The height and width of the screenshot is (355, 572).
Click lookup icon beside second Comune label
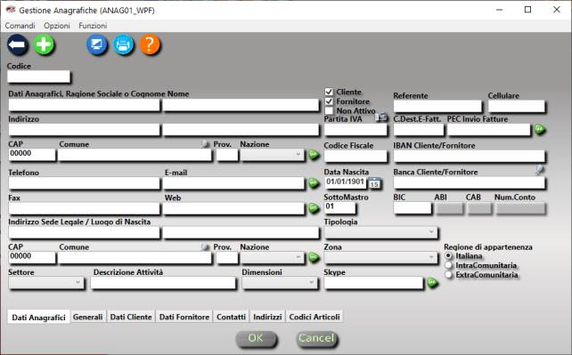(206, 246)
